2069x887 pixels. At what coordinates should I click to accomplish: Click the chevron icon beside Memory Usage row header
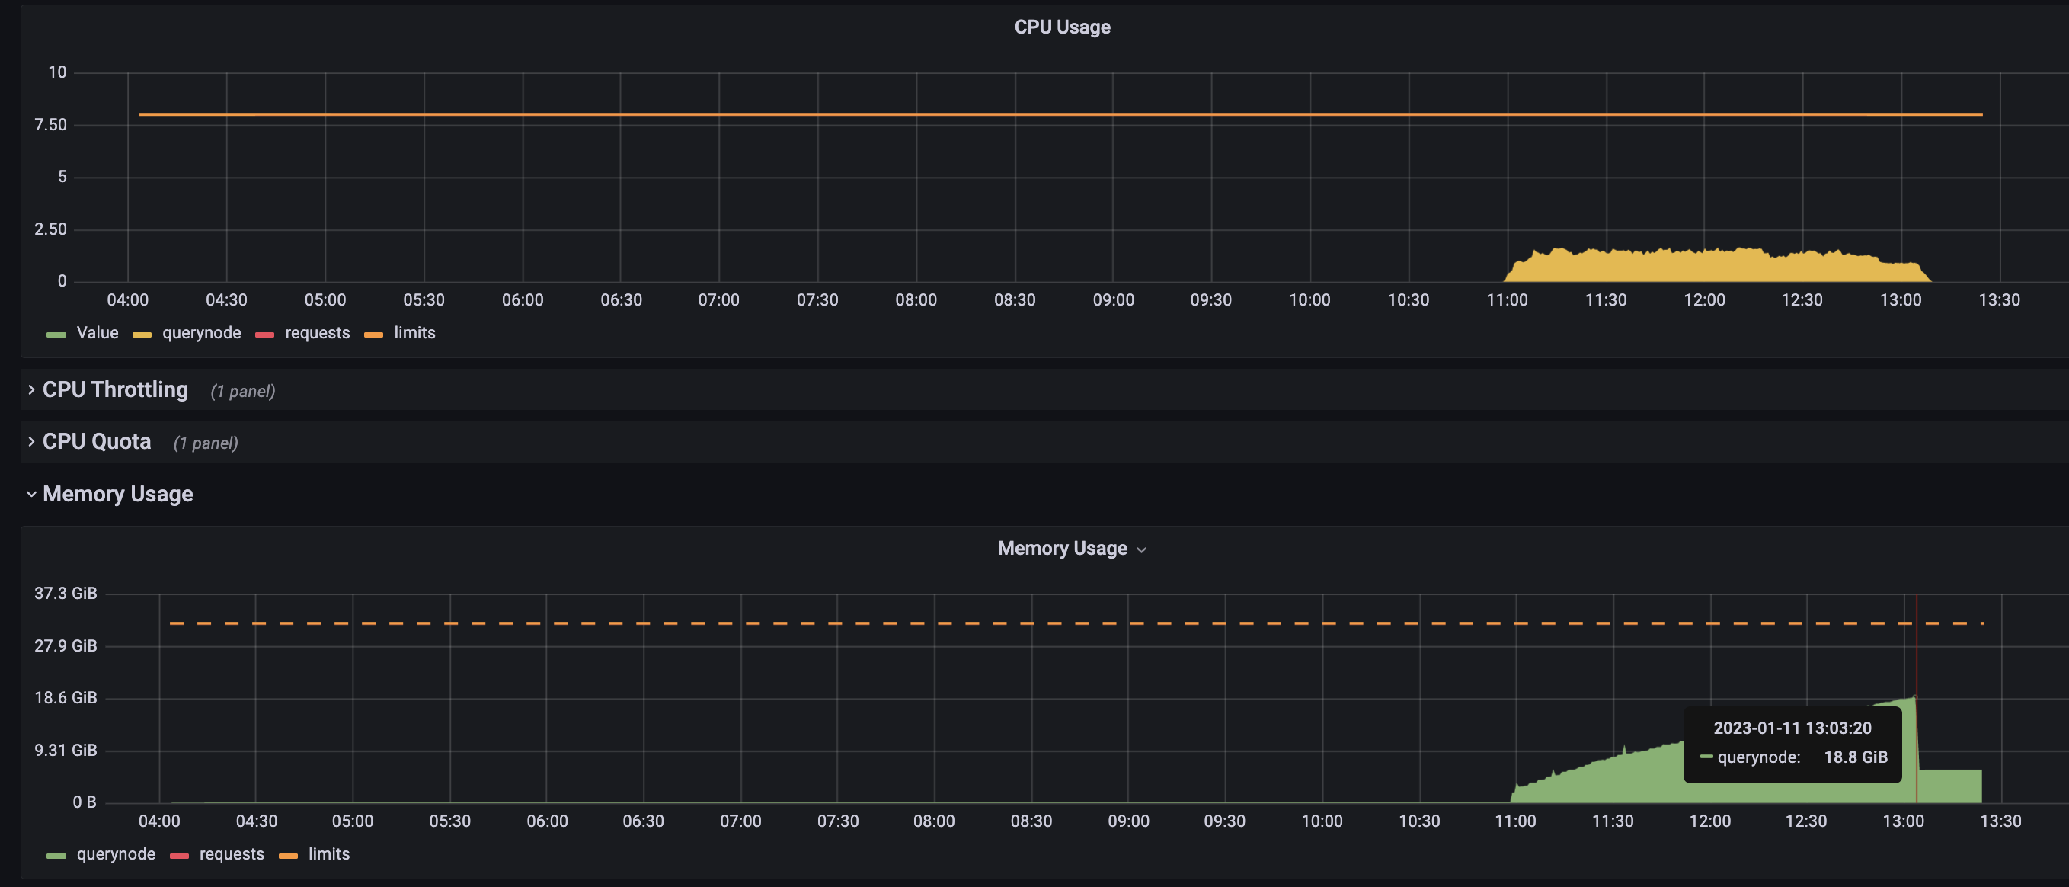pyautogui.click(x=30, y=494)
